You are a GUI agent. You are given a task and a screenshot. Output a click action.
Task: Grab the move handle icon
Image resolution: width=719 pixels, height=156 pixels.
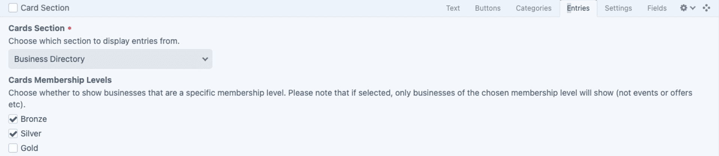(x=706, y=8)
